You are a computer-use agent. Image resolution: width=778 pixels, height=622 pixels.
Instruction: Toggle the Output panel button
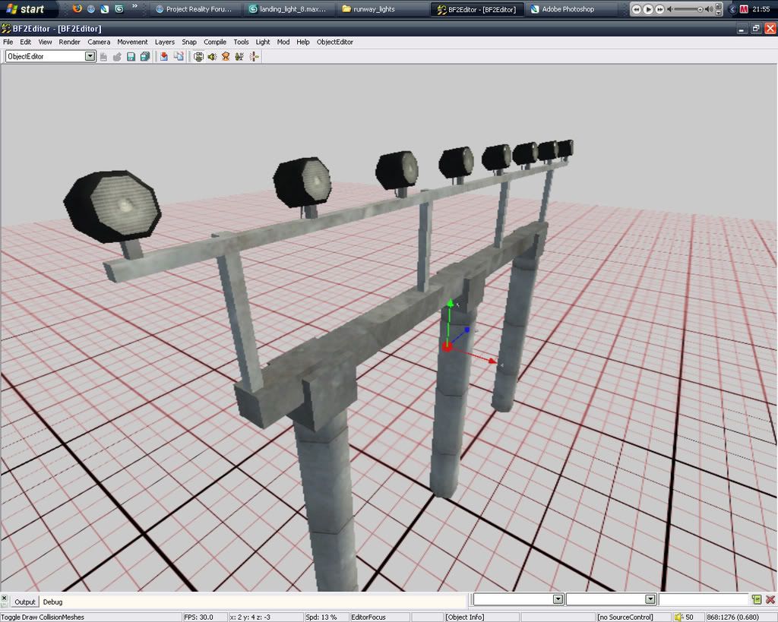tap(25, 601)
